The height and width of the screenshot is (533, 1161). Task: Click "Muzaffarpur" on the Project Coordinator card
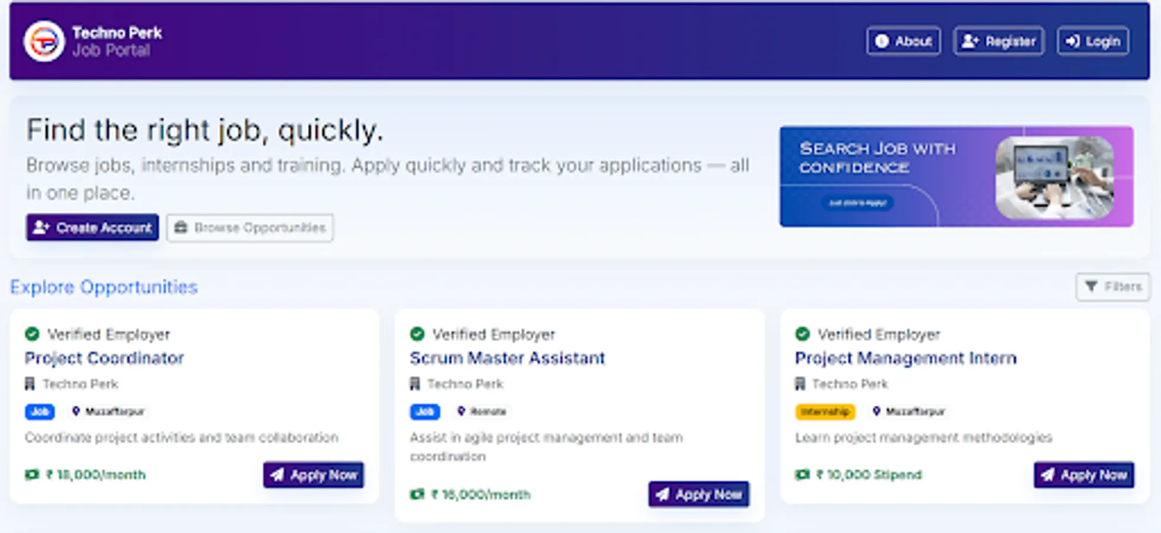tap(115, 412)
